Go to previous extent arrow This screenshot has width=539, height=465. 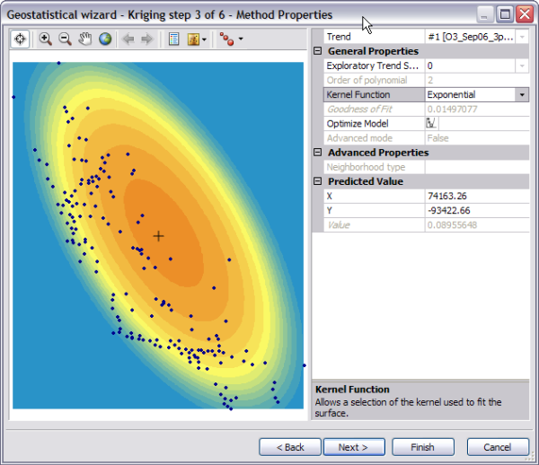[x=128, y=39]
